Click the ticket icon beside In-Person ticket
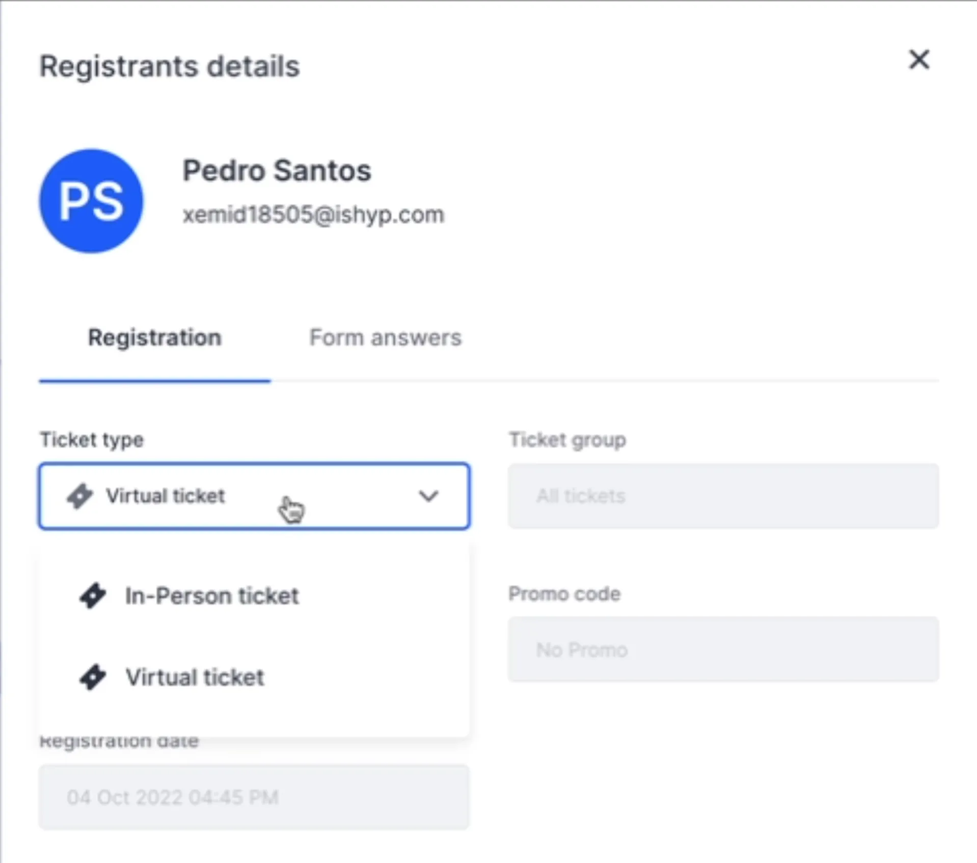 pyautogui.click(x=93, y=596)
